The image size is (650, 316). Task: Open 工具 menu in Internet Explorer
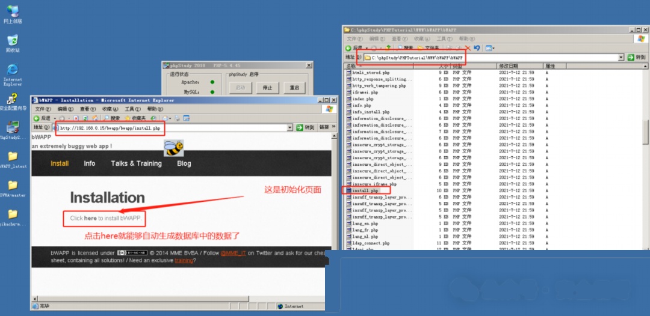(132, 109)
